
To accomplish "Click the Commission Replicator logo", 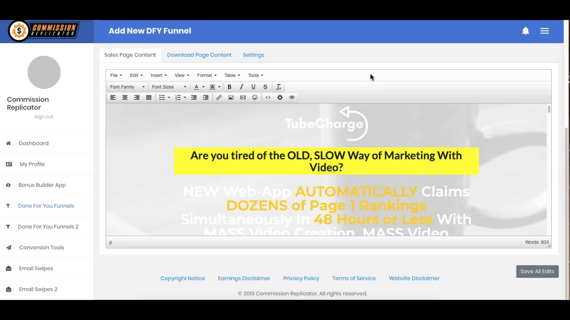I will 44,31.
